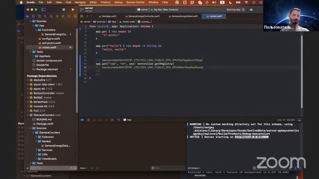Open the Breakpoint navigator icon
This screenshot has height=179, width=319.
tap(69, 16)
